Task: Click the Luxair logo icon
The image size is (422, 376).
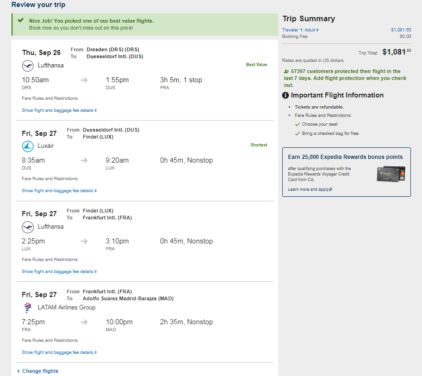Action: tap(28, 146)
